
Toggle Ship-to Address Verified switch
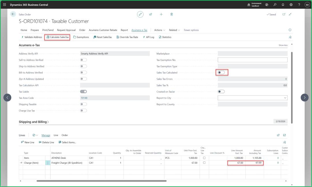pos(83,66)
